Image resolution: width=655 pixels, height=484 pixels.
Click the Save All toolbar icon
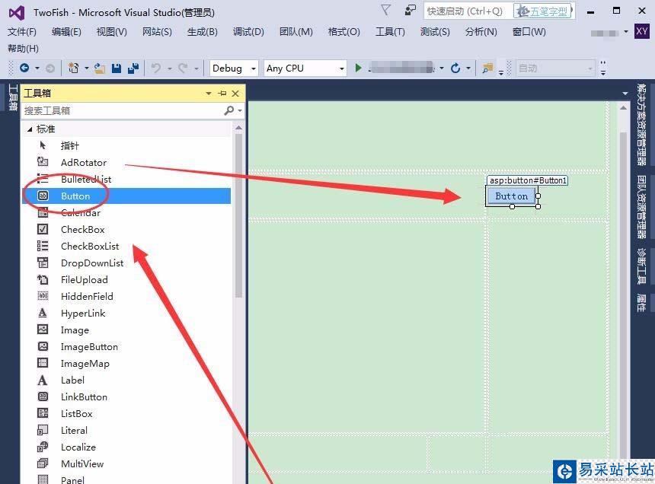point(133,68)
